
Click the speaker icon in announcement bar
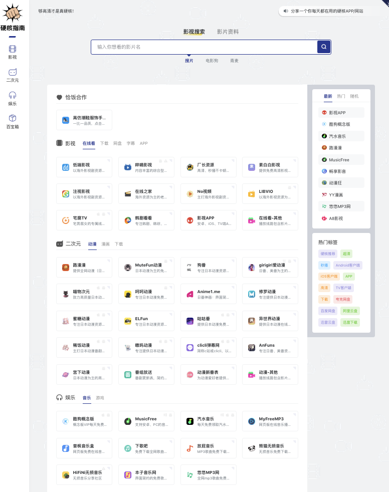(286, 11)
